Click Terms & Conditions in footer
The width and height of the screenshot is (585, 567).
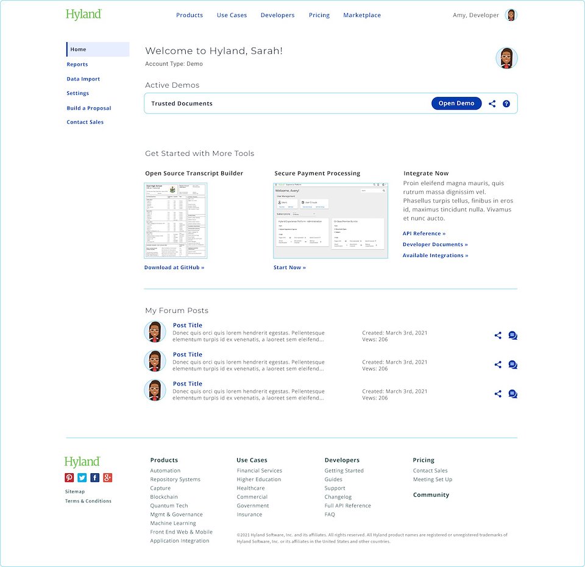(x=88, y=501)
